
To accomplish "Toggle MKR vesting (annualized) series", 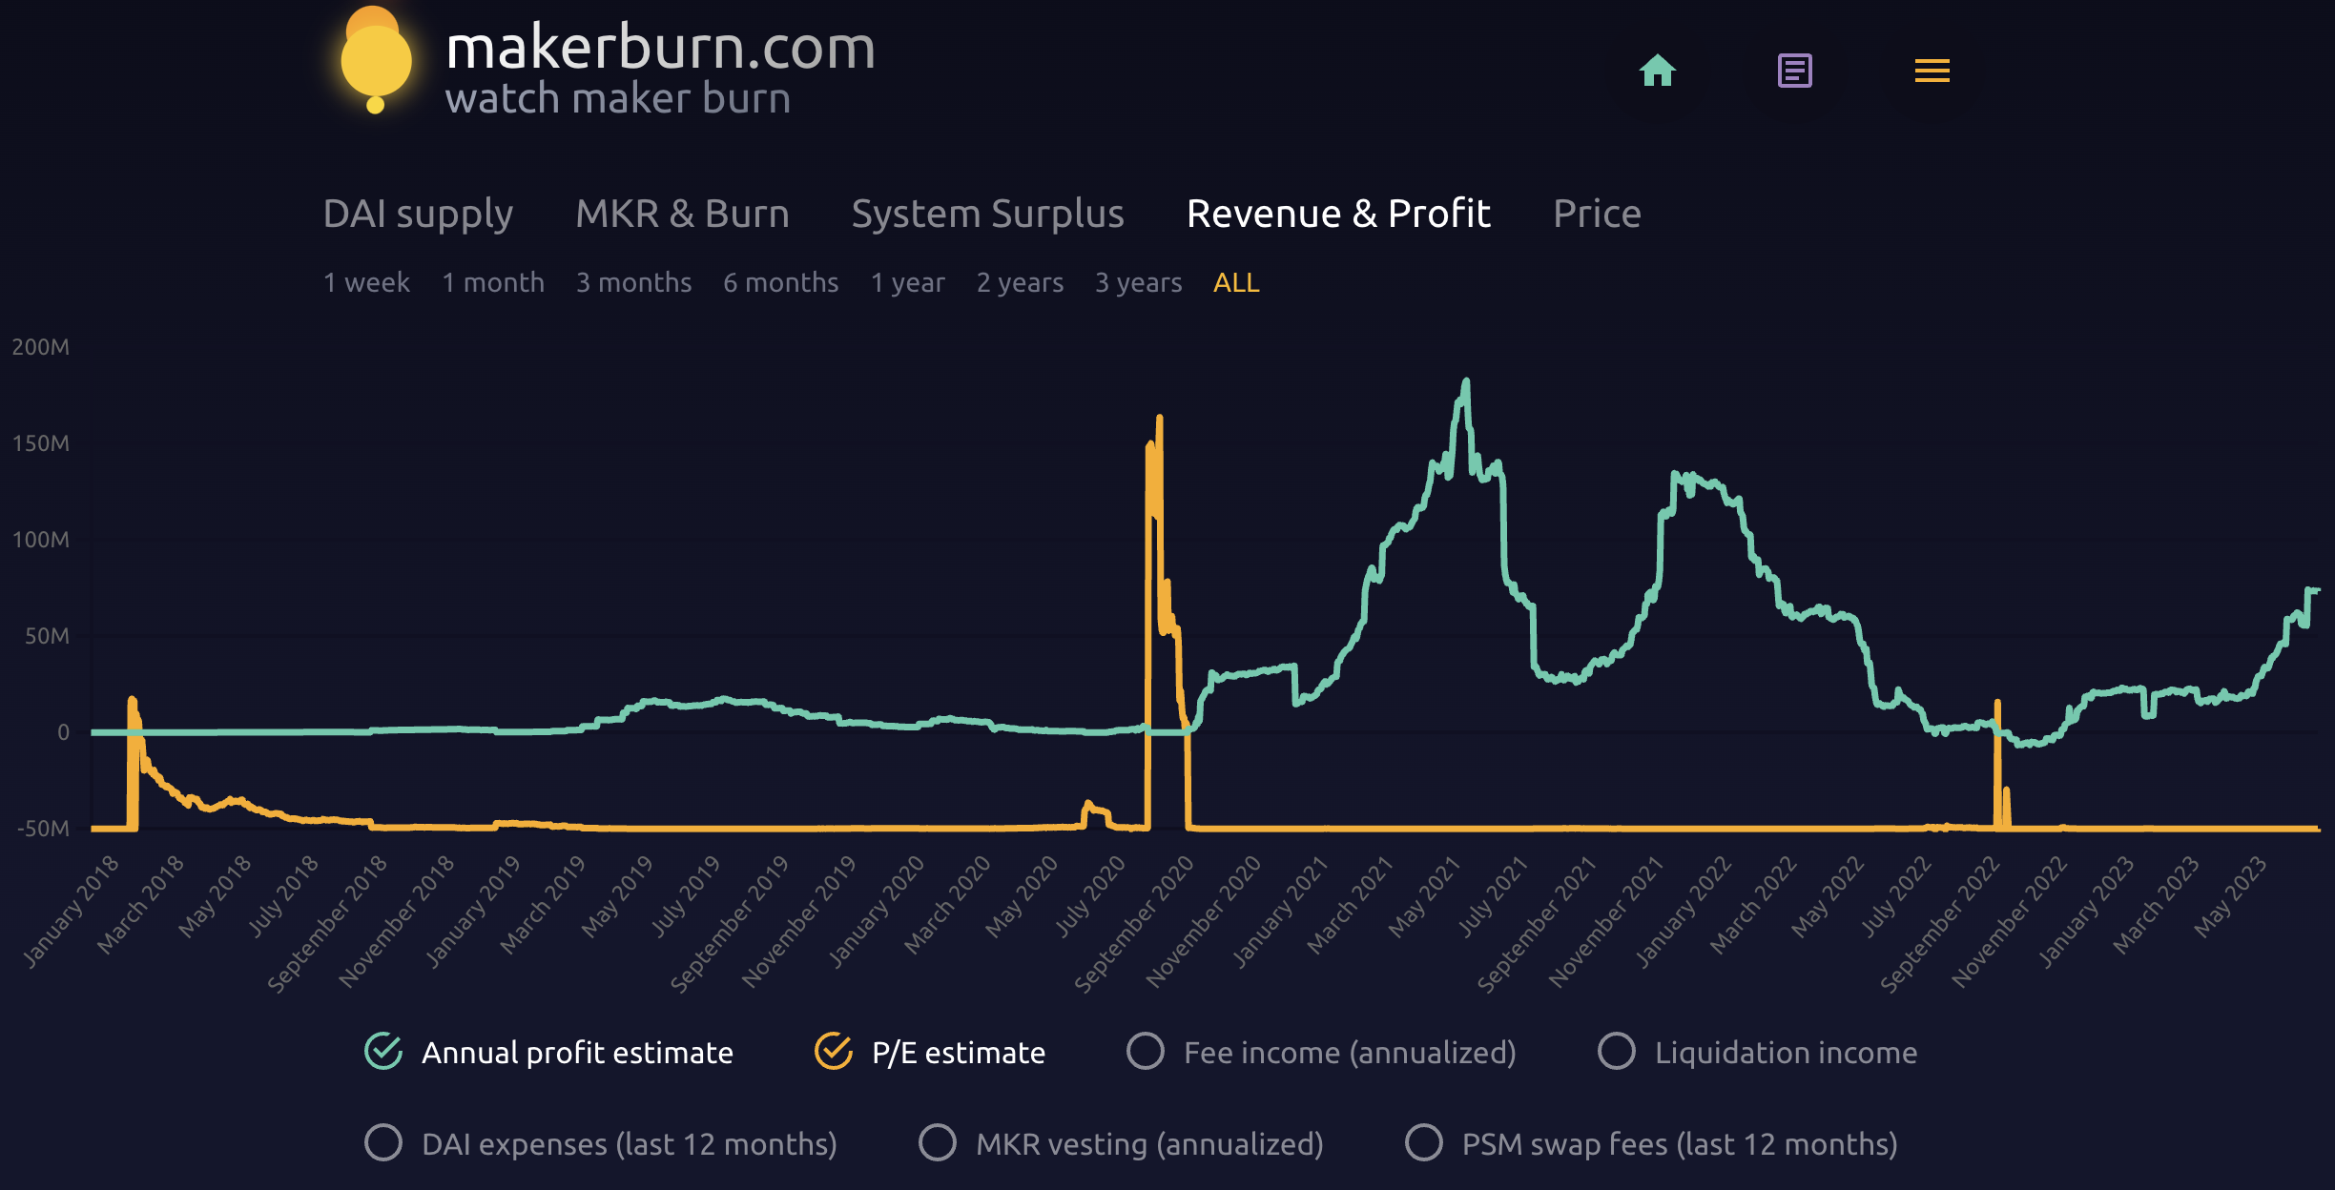I will point(938,1142).
